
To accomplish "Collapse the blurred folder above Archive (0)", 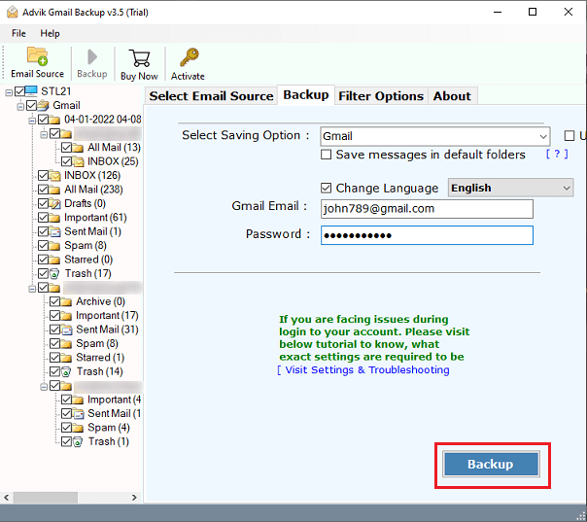I will coord(32,289).
